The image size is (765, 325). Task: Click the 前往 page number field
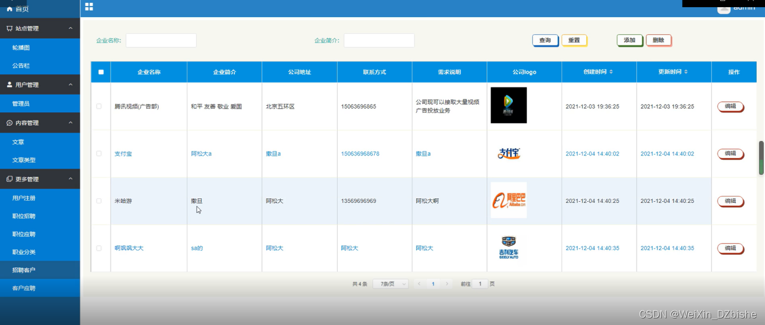click(480, 284)
